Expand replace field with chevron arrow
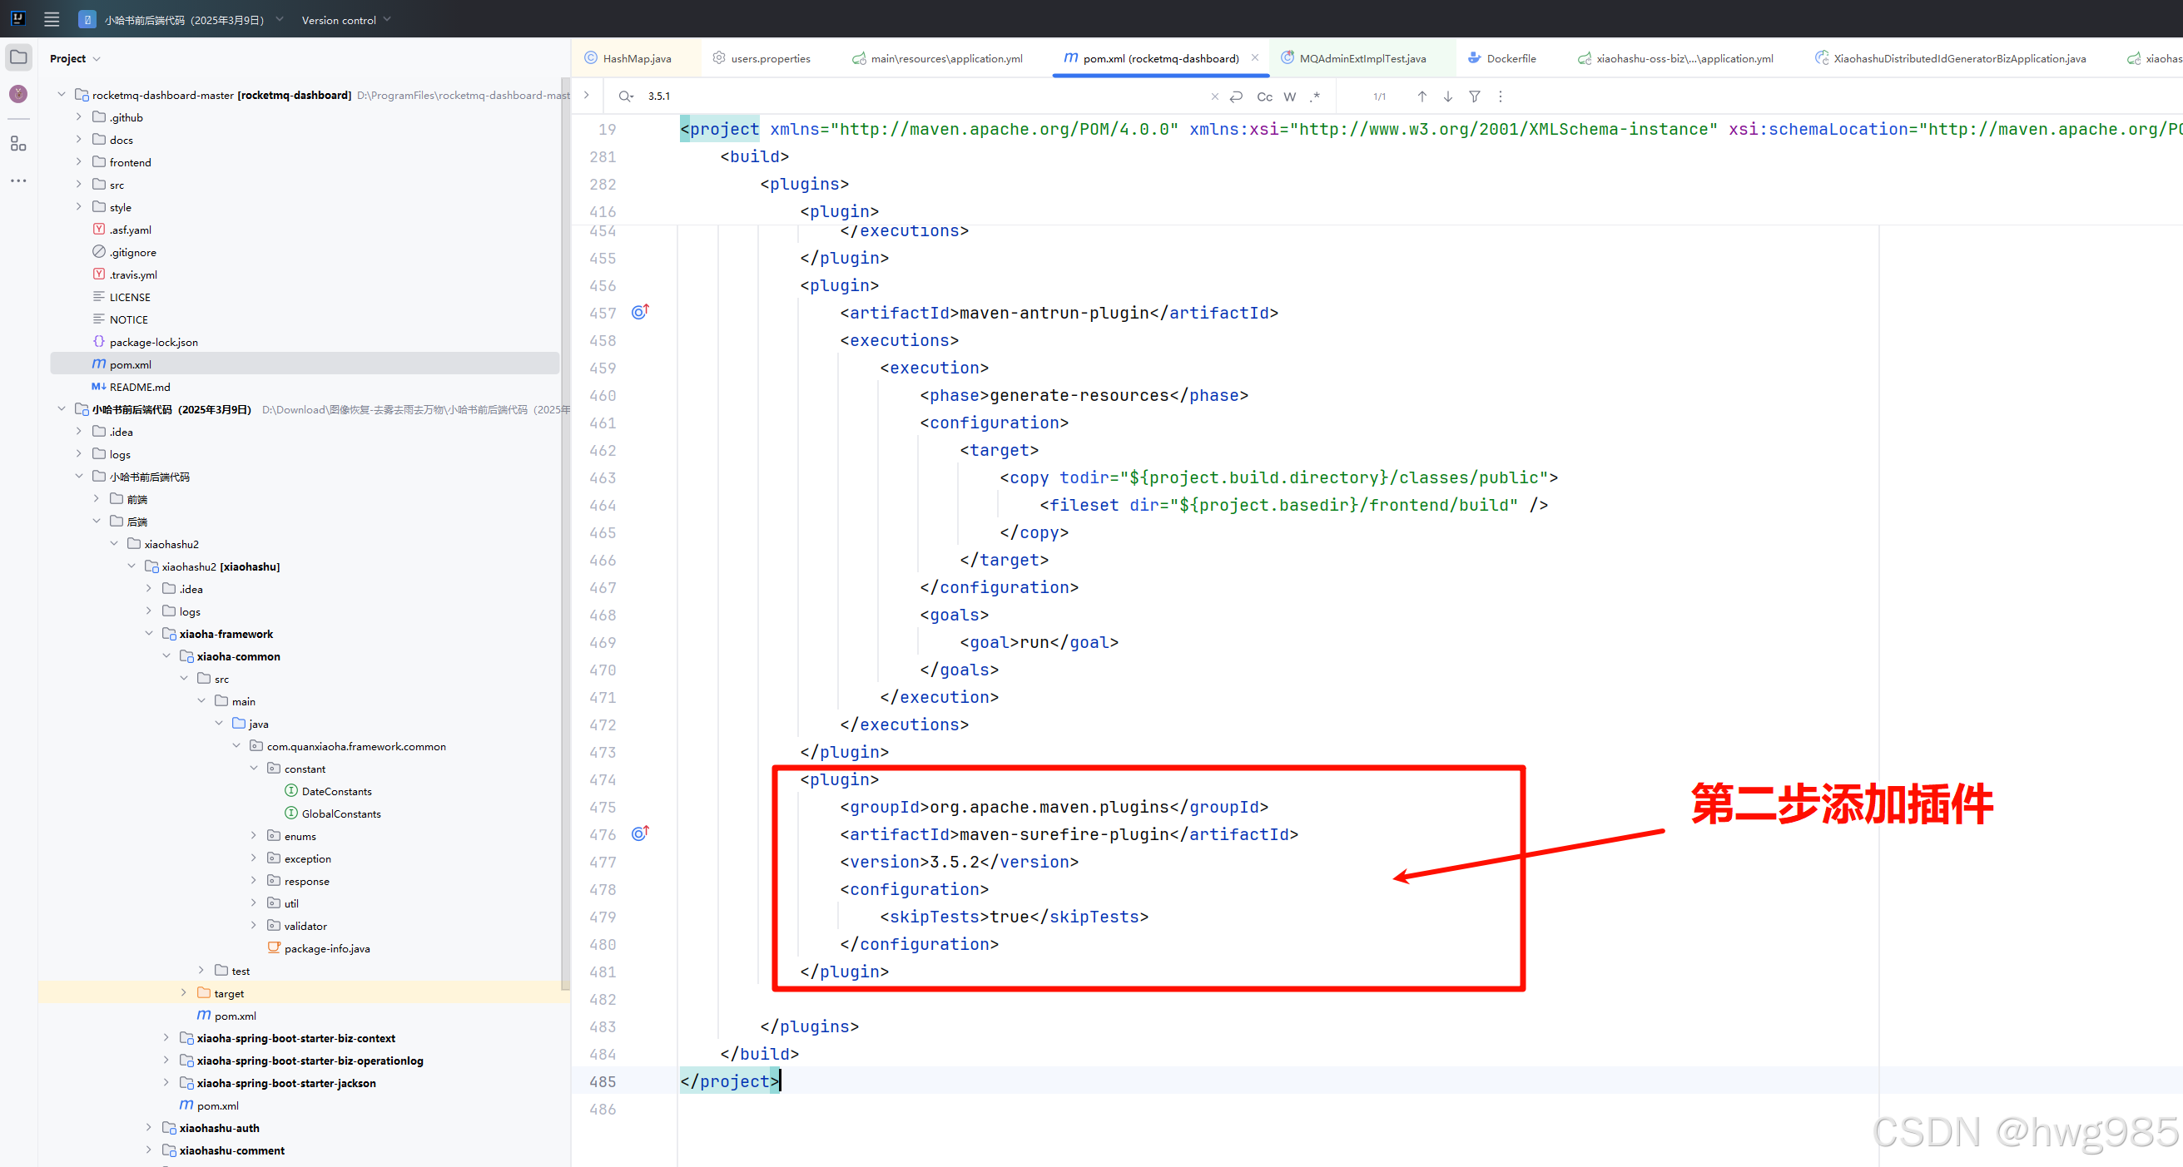This screenshot has height=1167, width=2183. 587,95
